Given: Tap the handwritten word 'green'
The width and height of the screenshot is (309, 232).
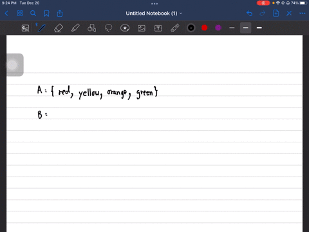Looking at the screenshot, I should (145, 93).
